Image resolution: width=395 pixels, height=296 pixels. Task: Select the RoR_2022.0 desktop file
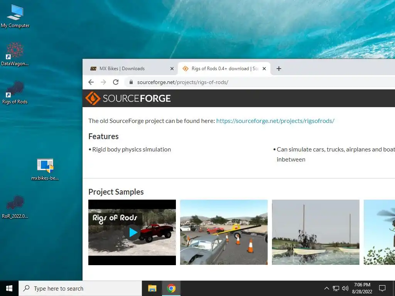15,207
